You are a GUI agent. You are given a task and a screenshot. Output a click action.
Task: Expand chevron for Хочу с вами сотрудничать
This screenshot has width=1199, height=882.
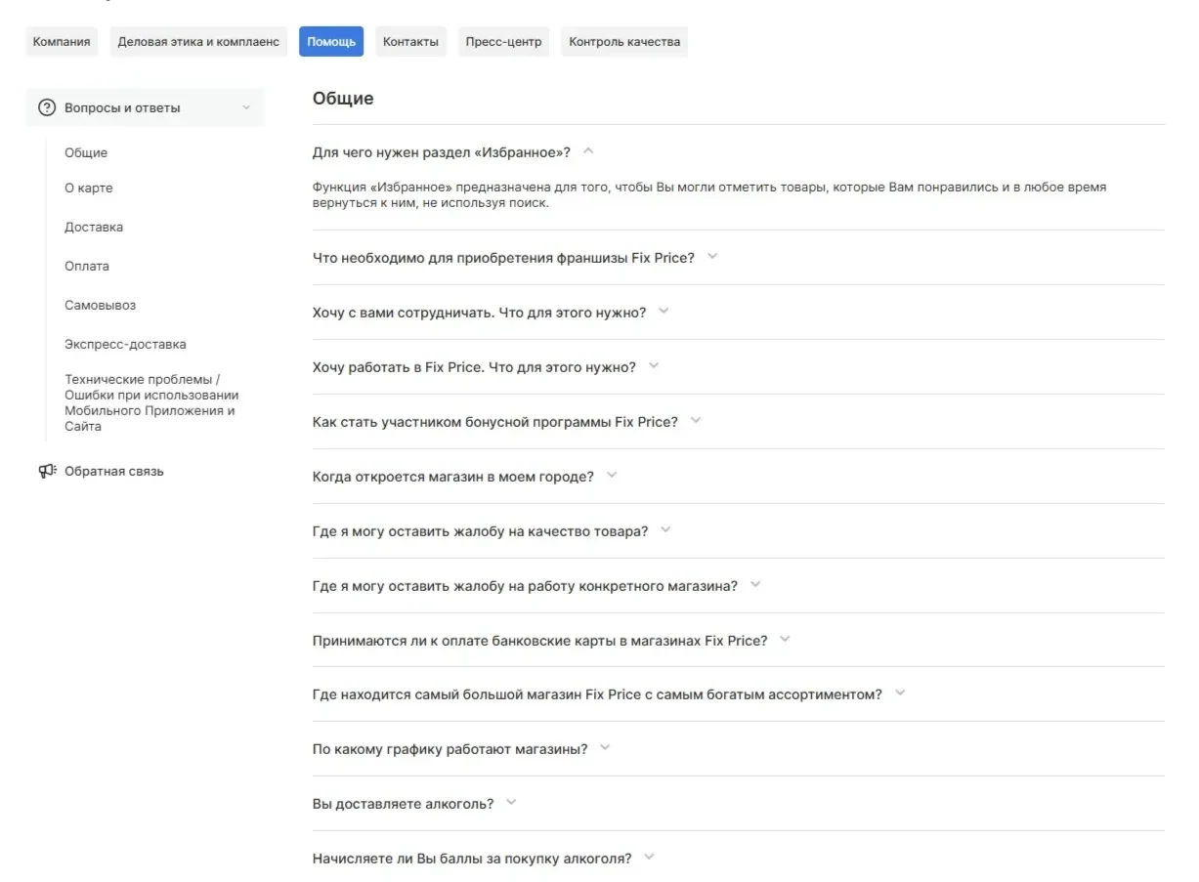[x=664, y=312]
